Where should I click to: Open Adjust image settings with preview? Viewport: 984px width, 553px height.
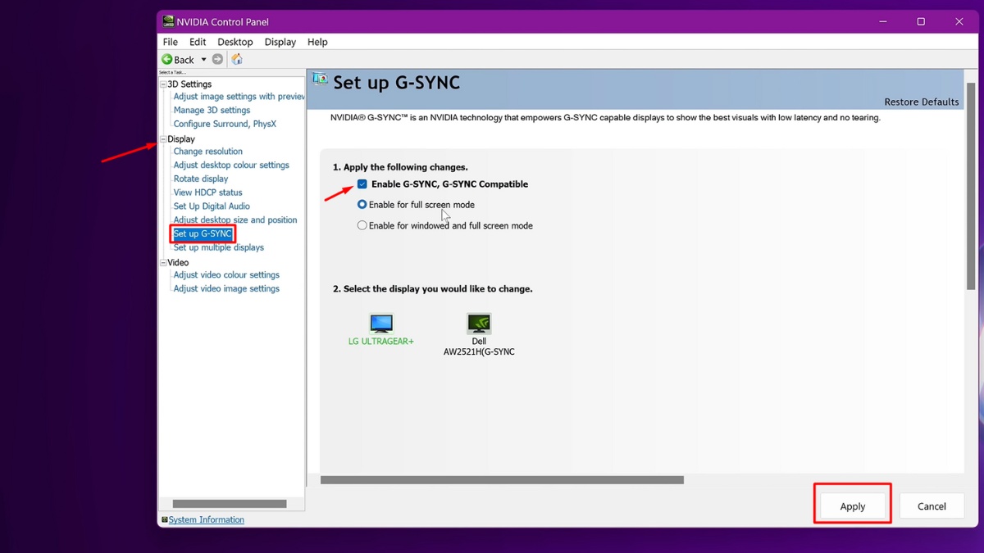[x=239, y=97]
